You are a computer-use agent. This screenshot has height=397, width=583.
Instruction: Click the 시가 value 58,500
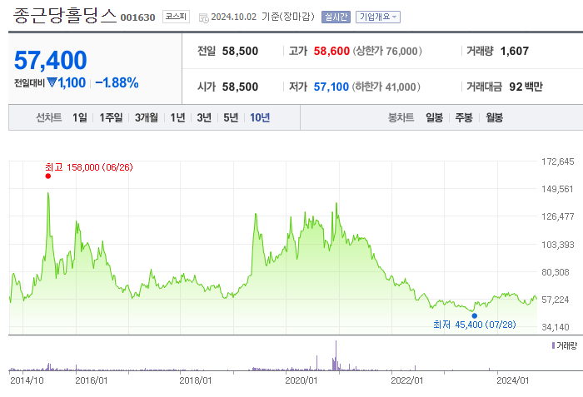[x=240, y=87]
